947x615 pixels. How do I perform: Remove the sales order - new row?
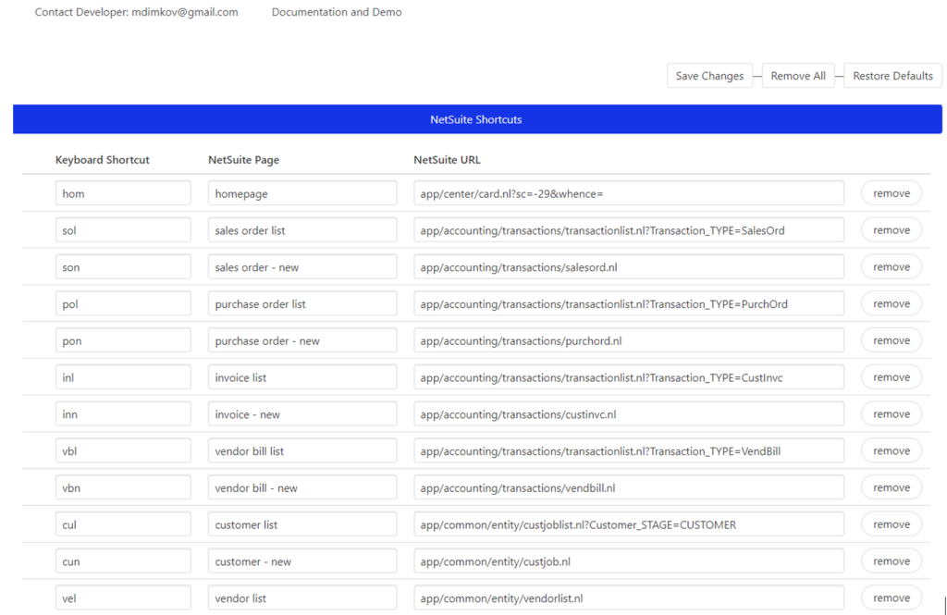click(892, 267)
